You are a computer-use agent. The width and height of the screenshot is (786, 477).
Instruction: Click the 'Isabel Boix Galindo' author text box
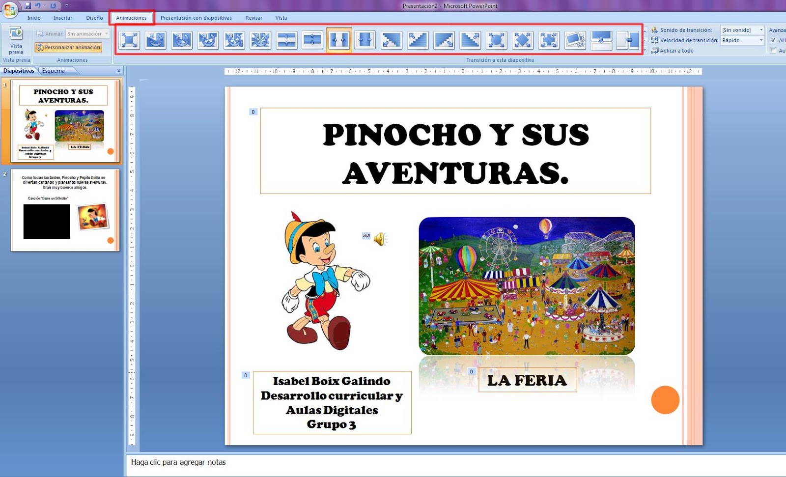click(x=332, y=403)
